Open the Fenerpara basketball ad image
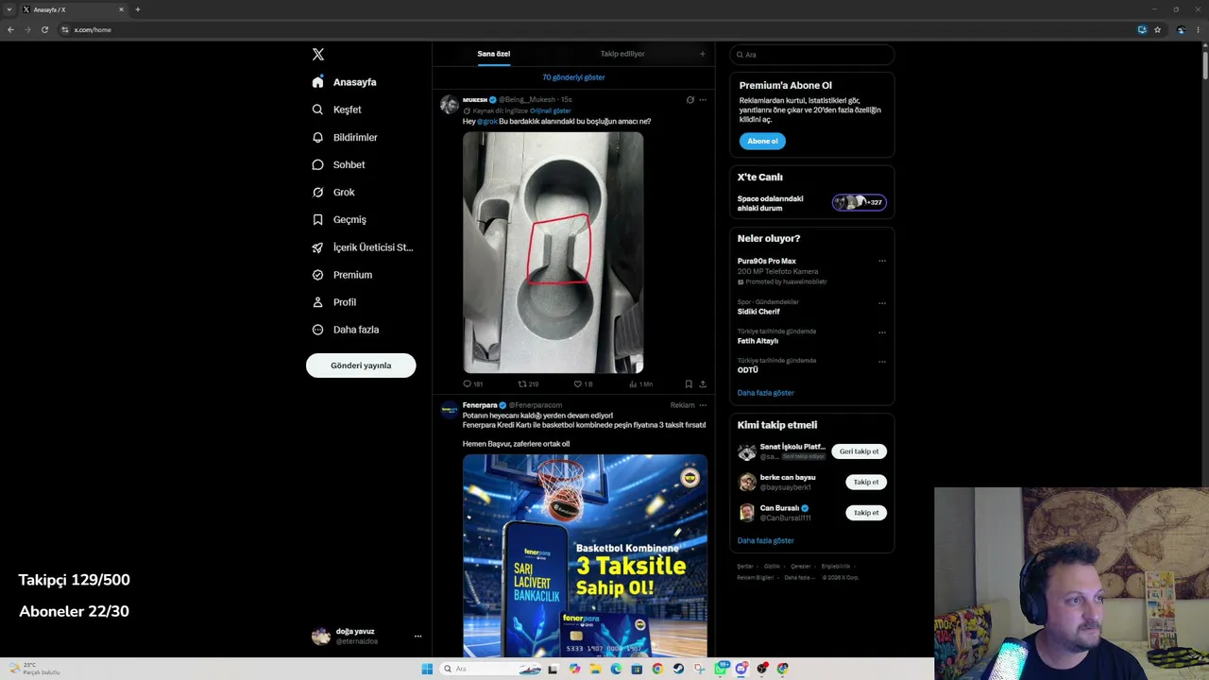 click(x=585, y=555)
